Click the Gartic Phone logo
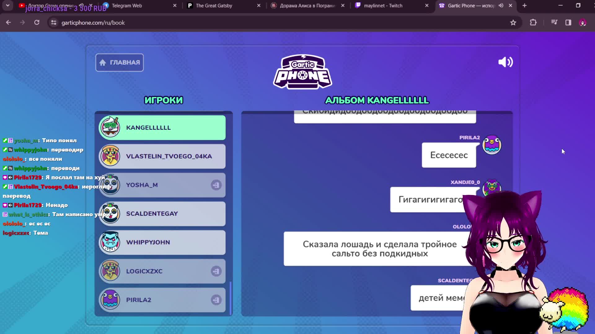The width and height of the screenshot is (595, 334). (x=302, y=72)
